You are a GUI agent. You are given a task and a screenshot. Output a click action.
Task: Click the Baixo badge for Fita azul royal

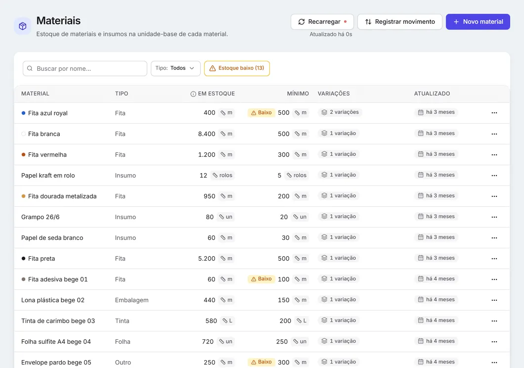262,113
